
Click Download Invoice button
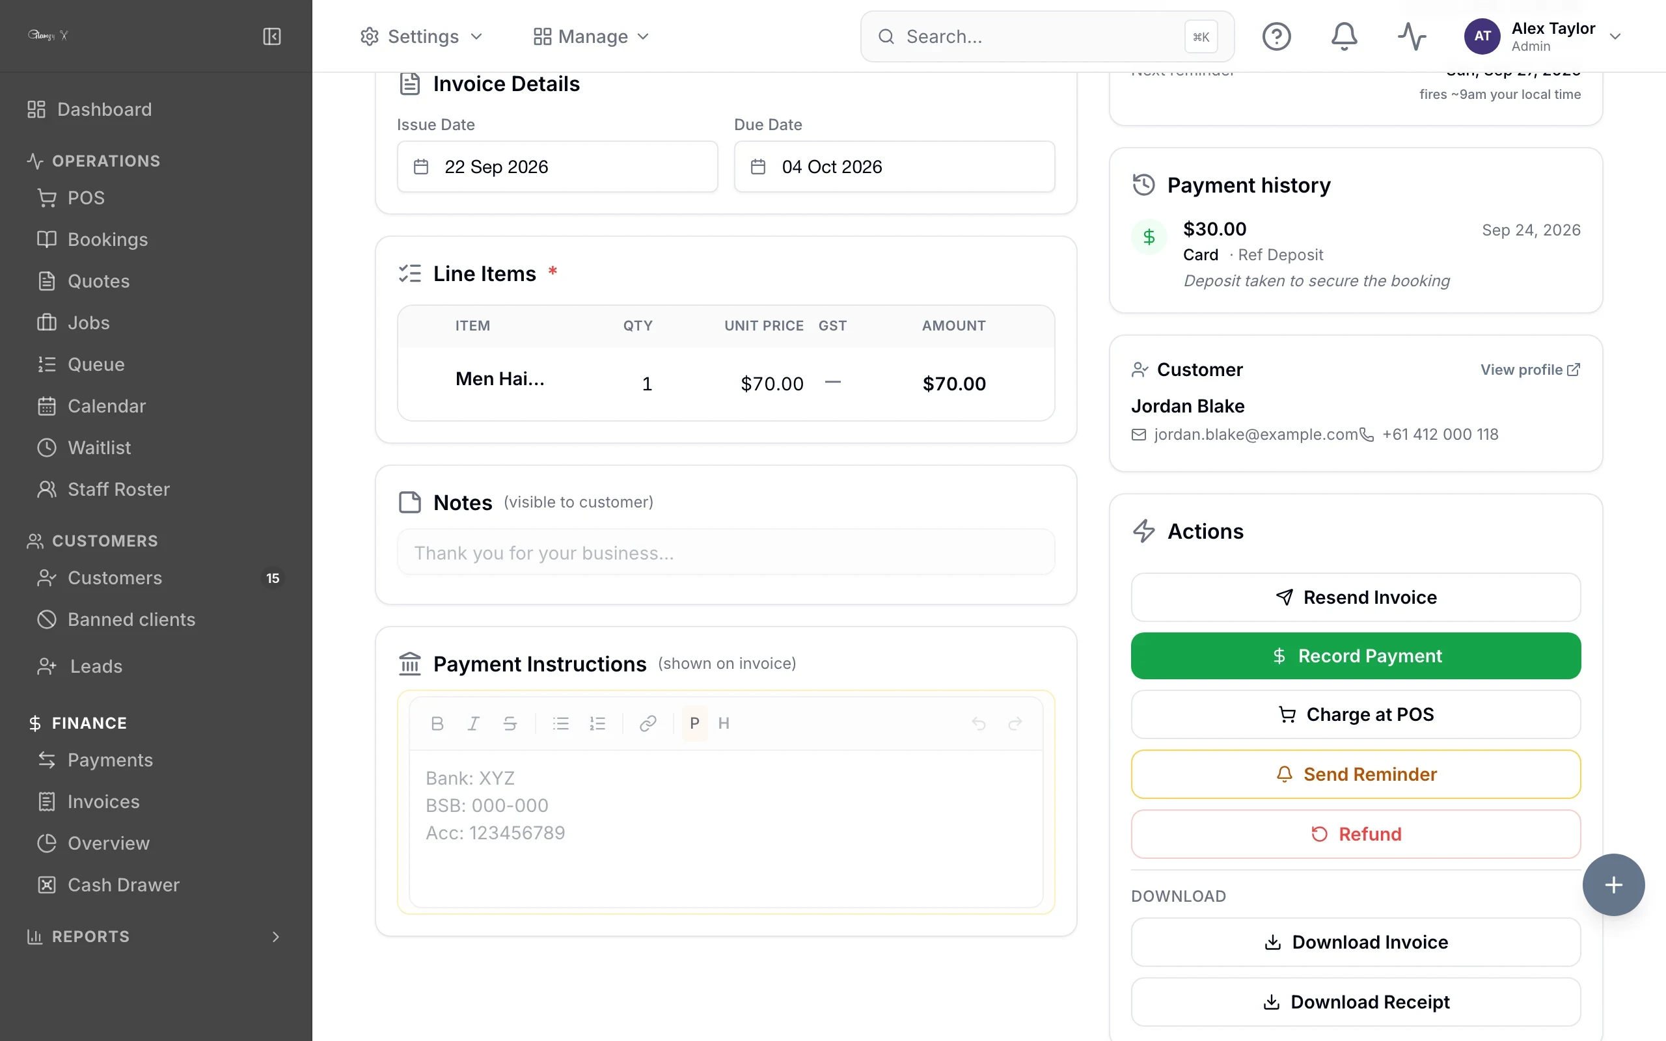[x=1356, y=943]
